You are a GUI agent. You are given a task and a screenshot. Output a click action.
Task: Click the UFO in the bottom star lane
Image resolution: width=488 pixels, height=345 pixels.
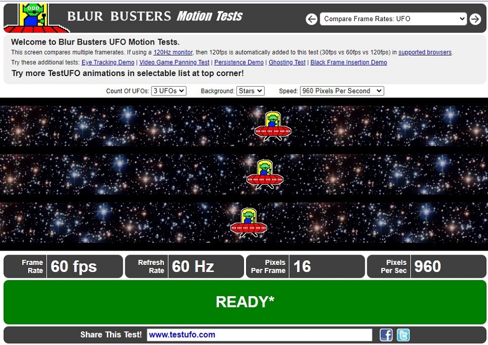tap(249, 223)
